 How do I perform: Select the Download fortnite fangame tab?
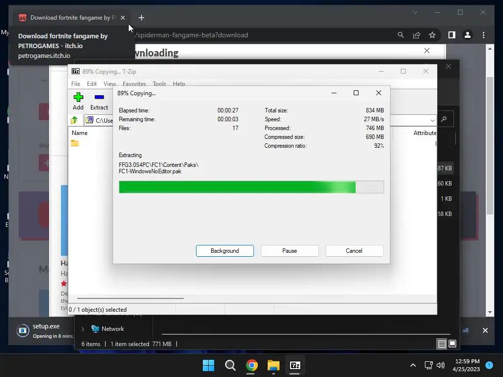pos(71,18)
